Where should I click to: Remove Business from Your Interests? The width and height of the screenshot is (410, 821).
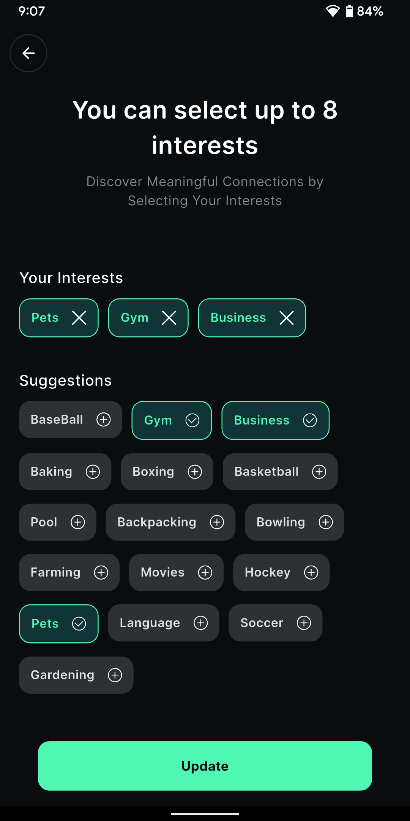click(287, 318)
